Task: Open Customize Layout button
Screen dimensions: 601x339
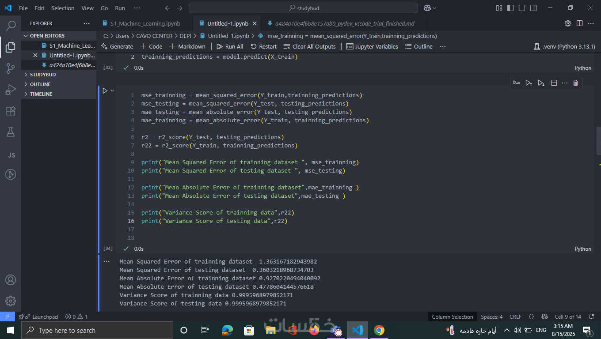Action: click(499, 8)
